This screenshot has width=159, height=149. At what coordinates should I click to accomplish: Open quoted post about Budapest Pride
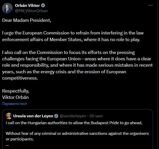click(77, 129)
